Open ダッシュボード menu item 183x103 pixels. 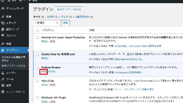(15, 8)
